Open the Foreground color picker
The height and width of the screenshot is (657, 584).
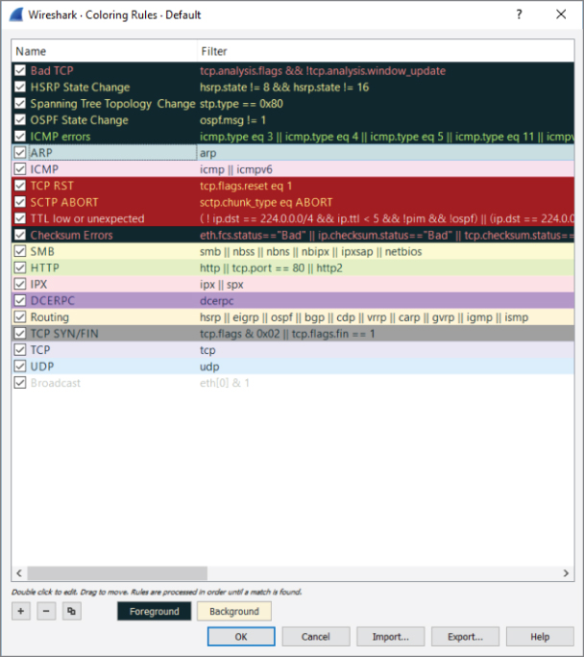[x=154, y=612]
